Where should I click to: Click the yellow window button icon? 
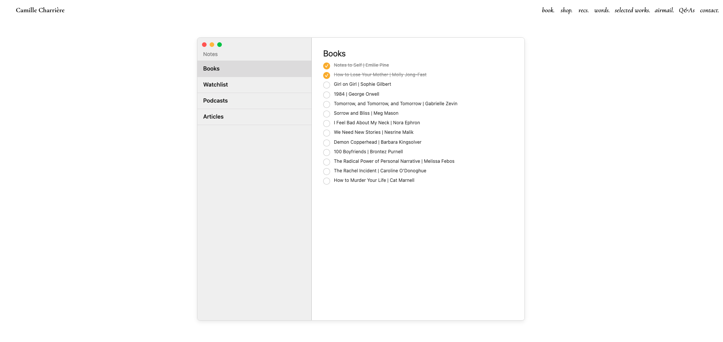(212, 45)
